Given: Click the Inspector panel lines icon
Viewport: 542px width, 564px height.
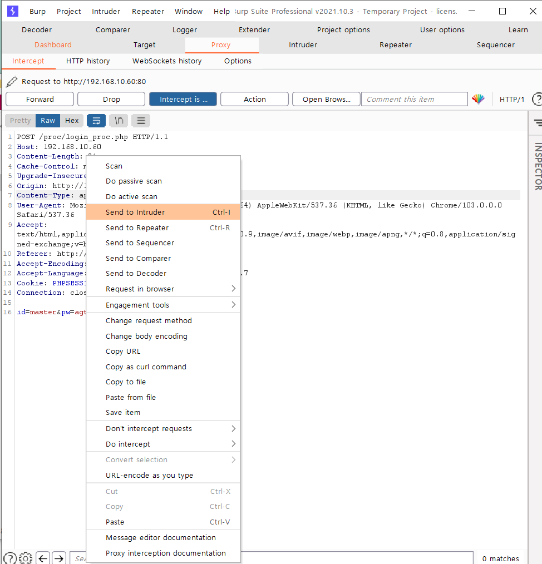Looking at the screenshot, I should [x=538, y=123].
